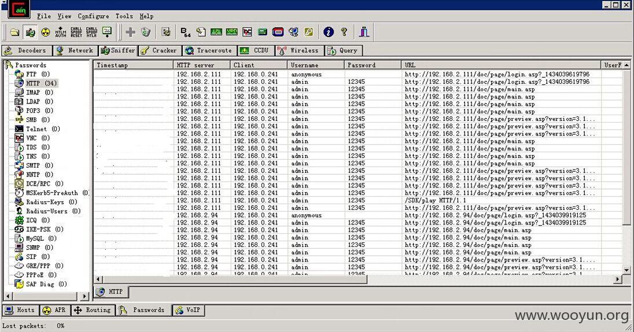Click the CHALL SPOOF RESET icon

(x=76, y=32)
